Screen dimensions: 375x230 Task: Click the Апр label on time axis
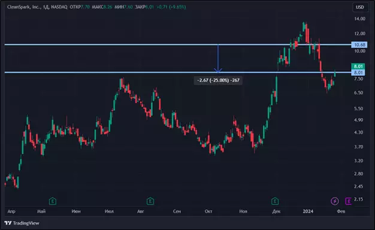tap(11, 211)
